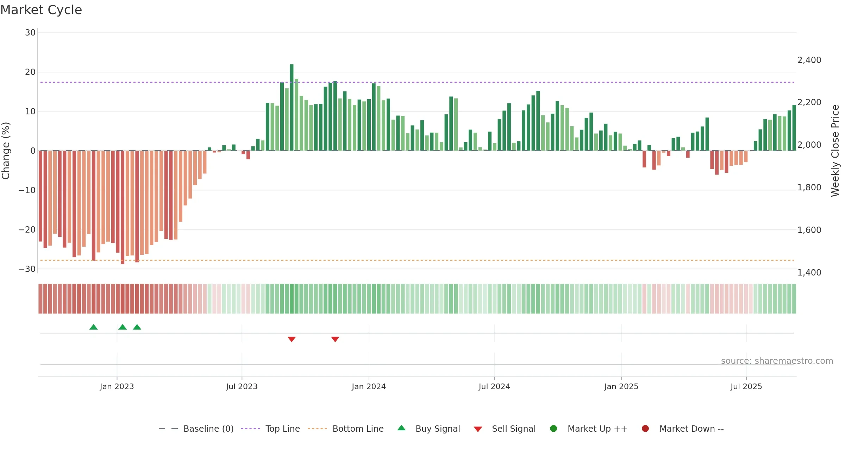Click the 1,400 right-axis tick label
Screen dimensions: 845x475
tap(809, 272)
